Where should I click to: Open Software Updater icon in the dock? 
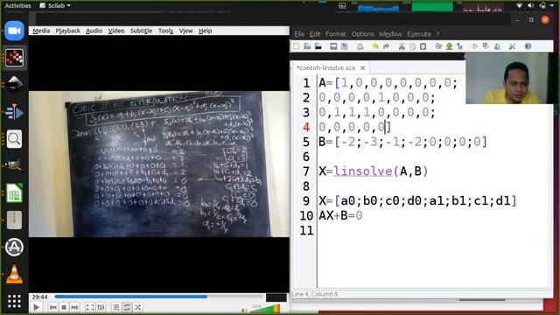point(14,247)
